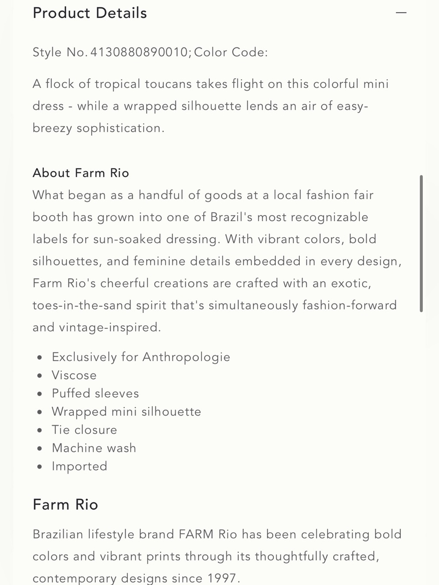Click the Style No. label text
This screenshot has height=585, width=439.
tap(60, 52)
